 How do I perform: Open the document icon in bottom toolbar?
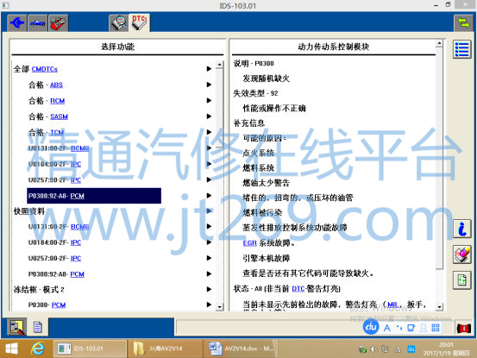(38, 327)
